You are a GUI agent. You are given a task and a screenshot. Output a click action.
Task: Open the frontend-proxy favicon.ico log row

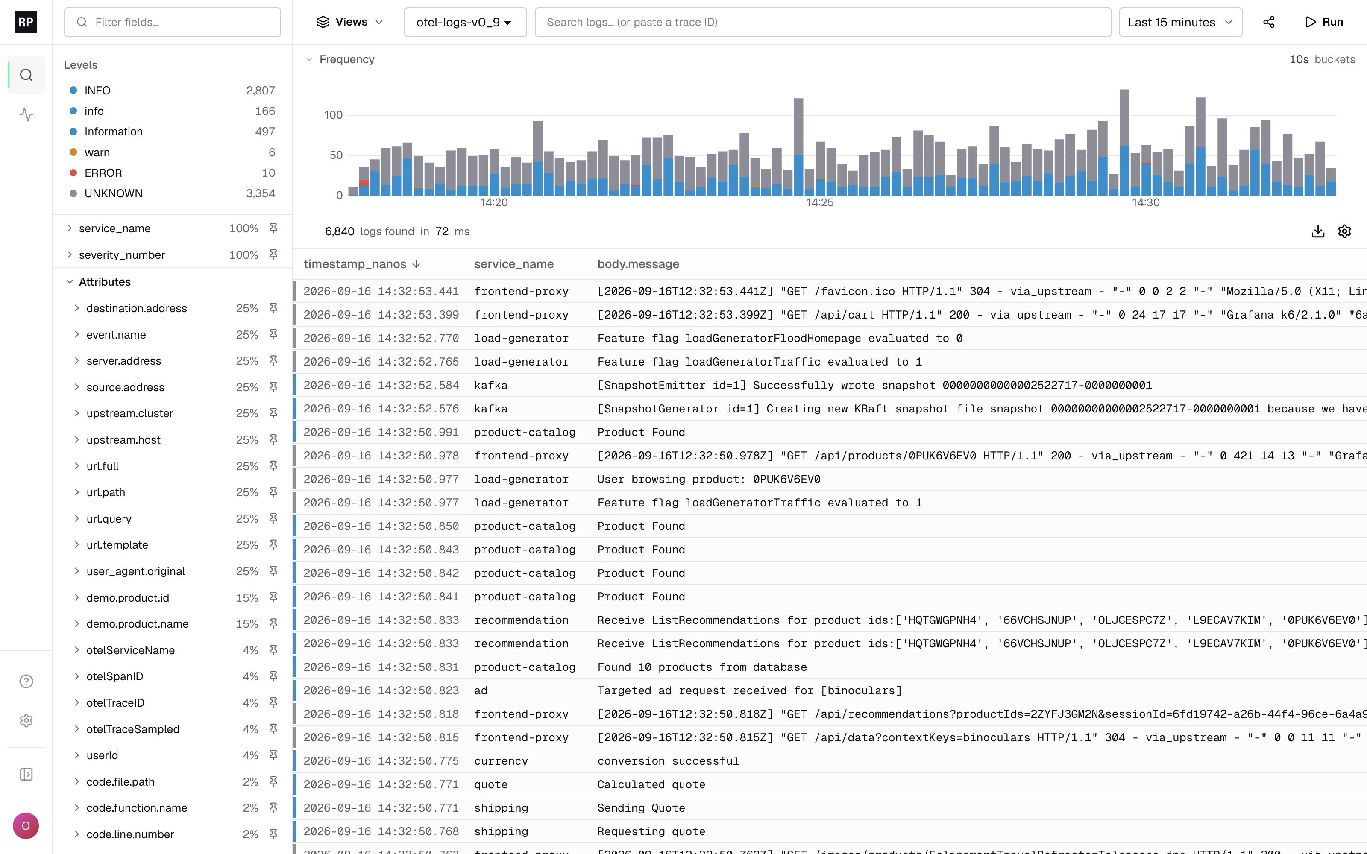tap(830, 291)
